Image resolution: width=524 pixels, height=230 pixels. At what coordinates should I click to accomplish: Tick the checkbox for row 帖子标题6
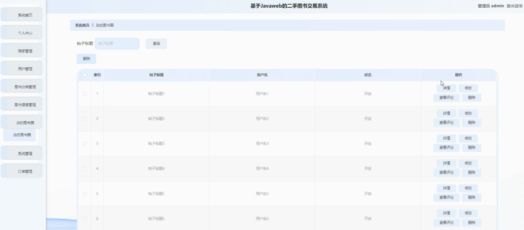85,219
